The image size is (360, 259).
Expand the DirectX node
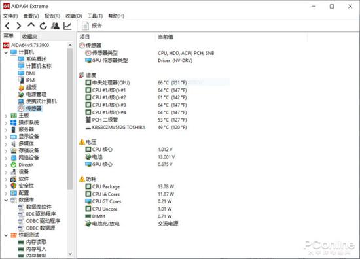click(6, 165)
